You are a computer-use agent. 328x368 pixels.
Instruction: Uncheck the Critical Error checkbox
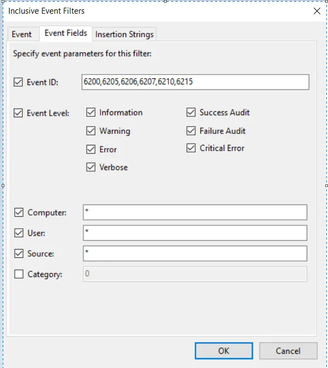click(191, 148)
